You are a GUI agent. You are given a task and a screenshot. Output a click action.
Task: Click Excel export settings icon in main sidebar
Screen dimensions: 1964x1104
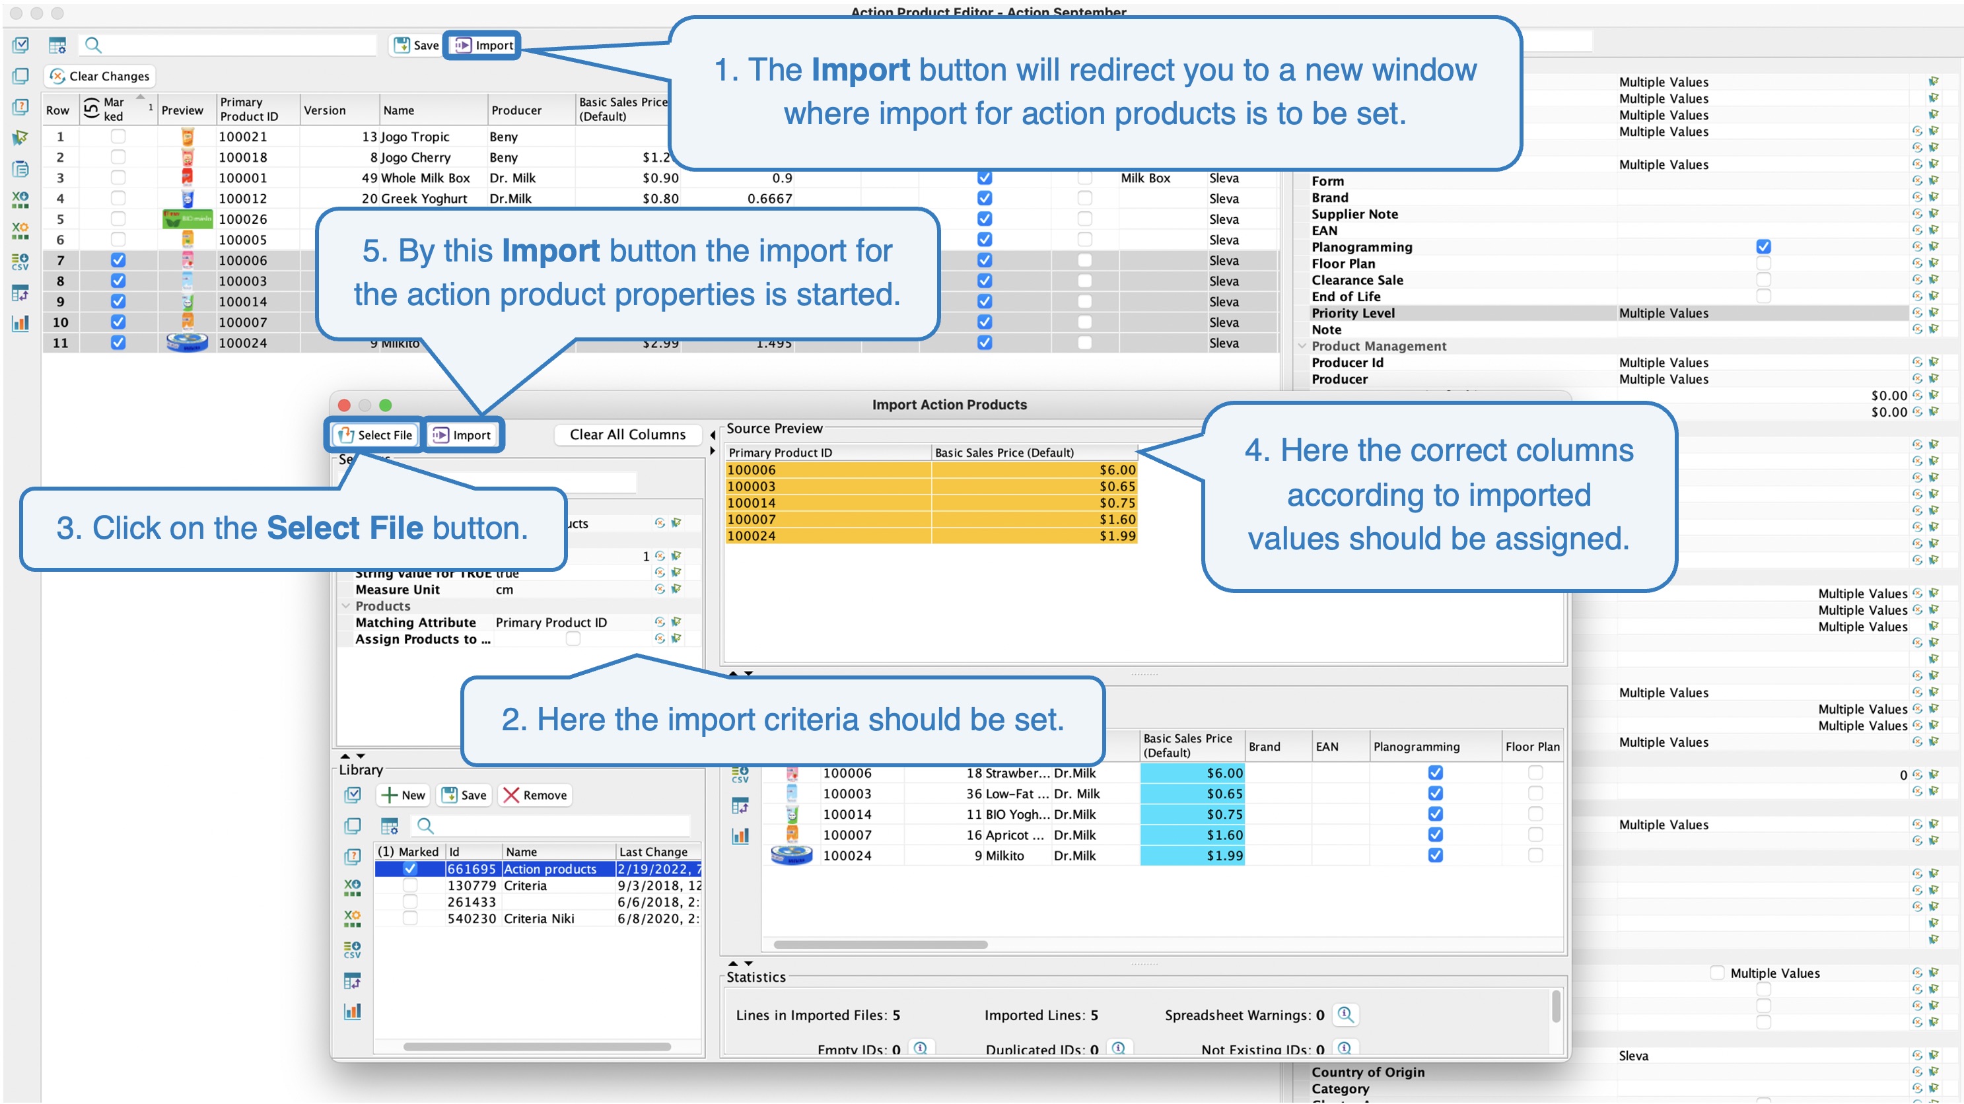[x=20, y=231]
